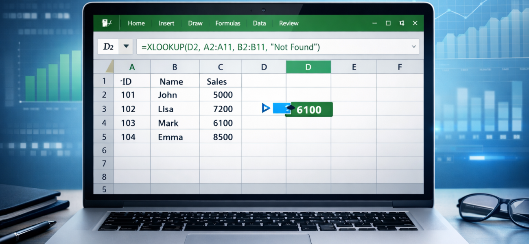The width and height of the screenshot is (529, 244).
Task: Open the Draw tab
Action: tap(195, 23)
